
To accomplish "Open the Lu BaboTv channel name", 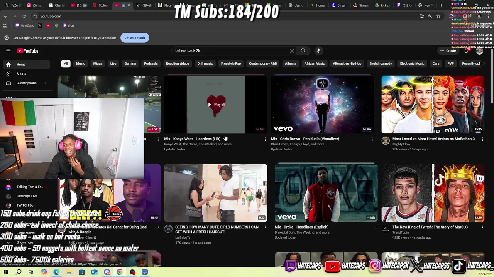I will 183,237.
